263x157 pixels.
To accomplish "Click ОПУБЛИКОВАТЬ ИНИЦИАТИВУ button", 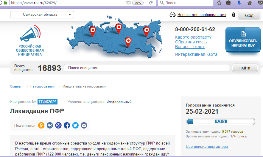I will (x=243, y=40).
